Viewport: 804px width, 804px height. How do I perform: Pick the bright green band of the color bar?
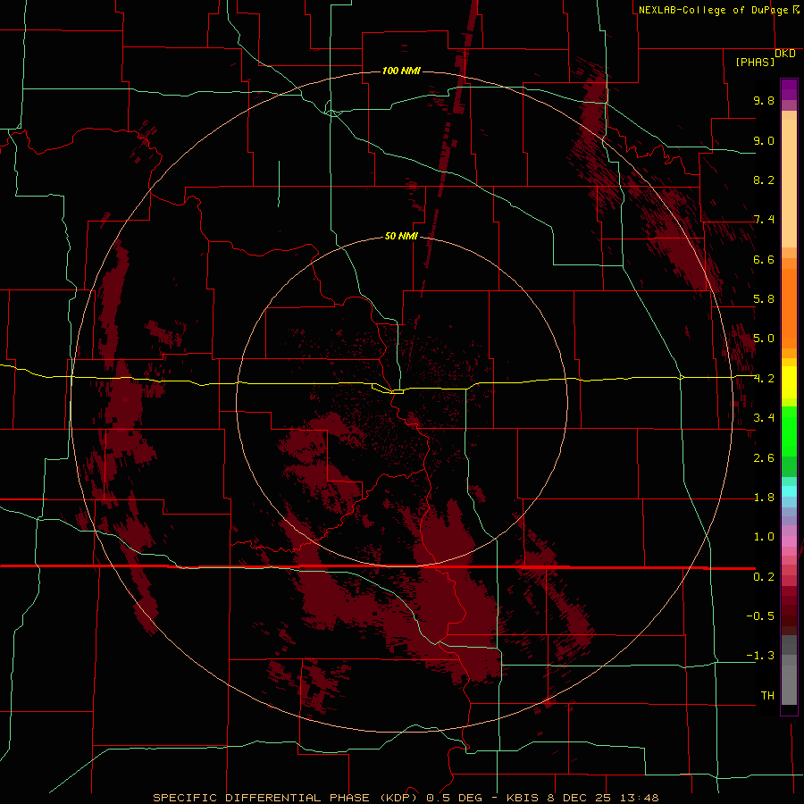(x=789, y=431)
